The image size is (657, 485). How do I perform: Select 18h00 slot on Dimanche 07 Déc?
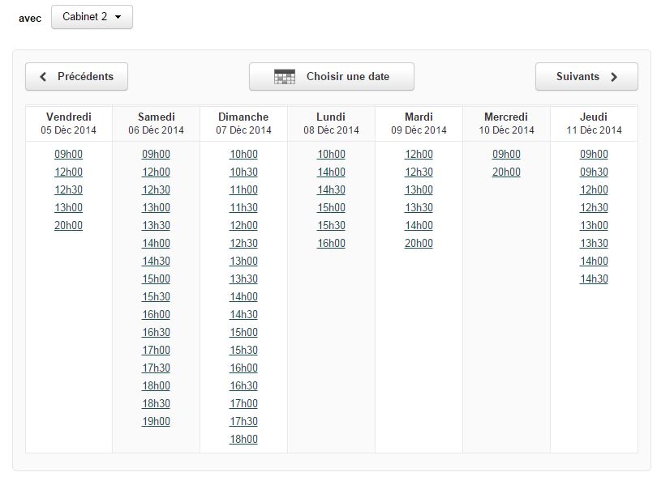coord(243,439)
